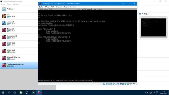Click the VM preview thumbnail in Pratinjau
Screen dimensions: 169x95
point(153,27)
